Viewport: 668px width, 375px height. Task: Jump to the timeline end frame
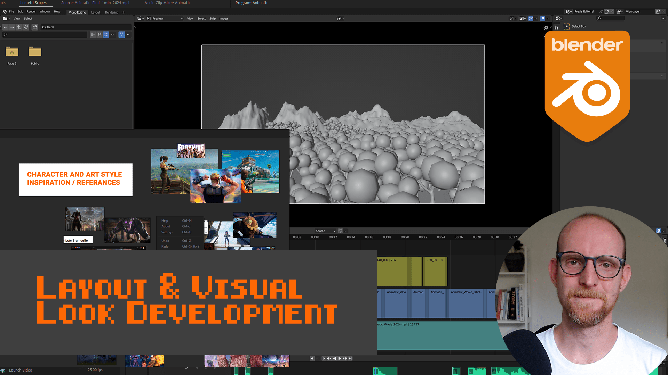[x=350, y=358]
